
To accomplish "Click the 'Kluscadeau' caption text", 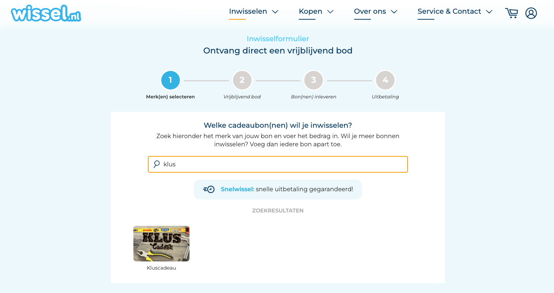I will click(x=161, y=268).
